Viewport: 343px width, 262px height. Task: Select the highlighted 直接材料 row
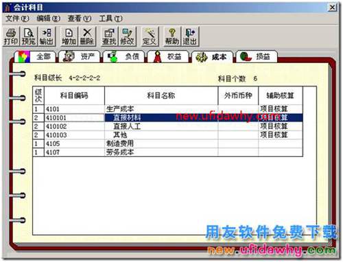(168, 118)
